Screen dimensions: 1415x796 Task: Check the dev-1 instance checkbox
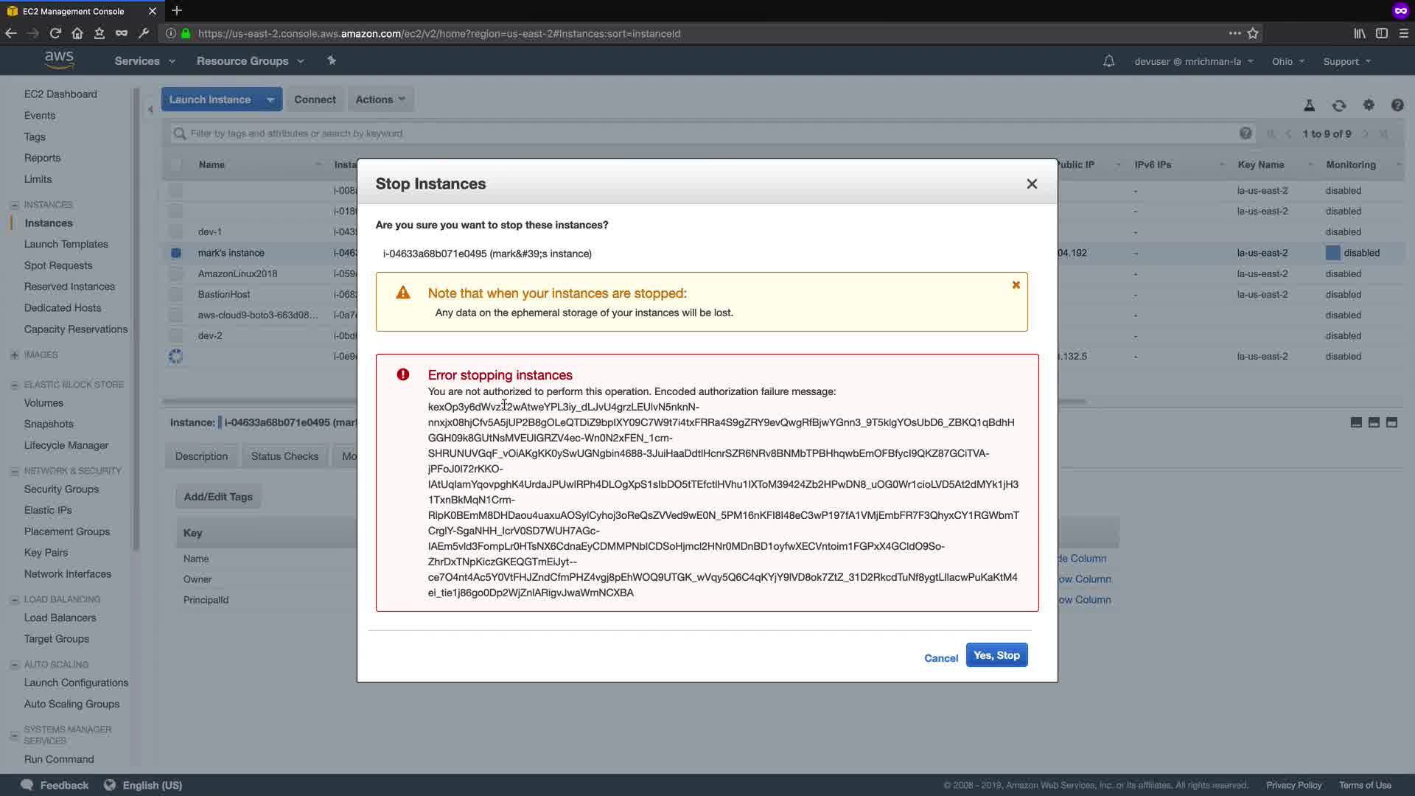[x=175, y=232]
